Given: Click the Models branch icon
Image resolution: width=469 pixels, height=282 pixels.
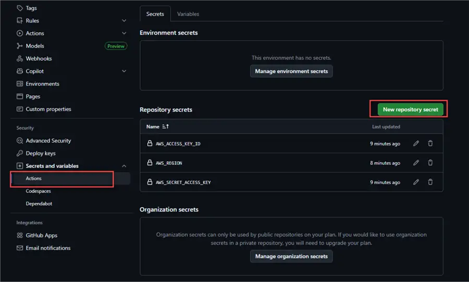Looking at the screenshot, I should [20, 46].
